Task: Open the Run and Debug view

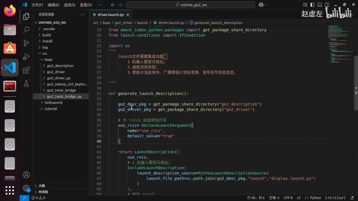Action: (x=26, y=56)
